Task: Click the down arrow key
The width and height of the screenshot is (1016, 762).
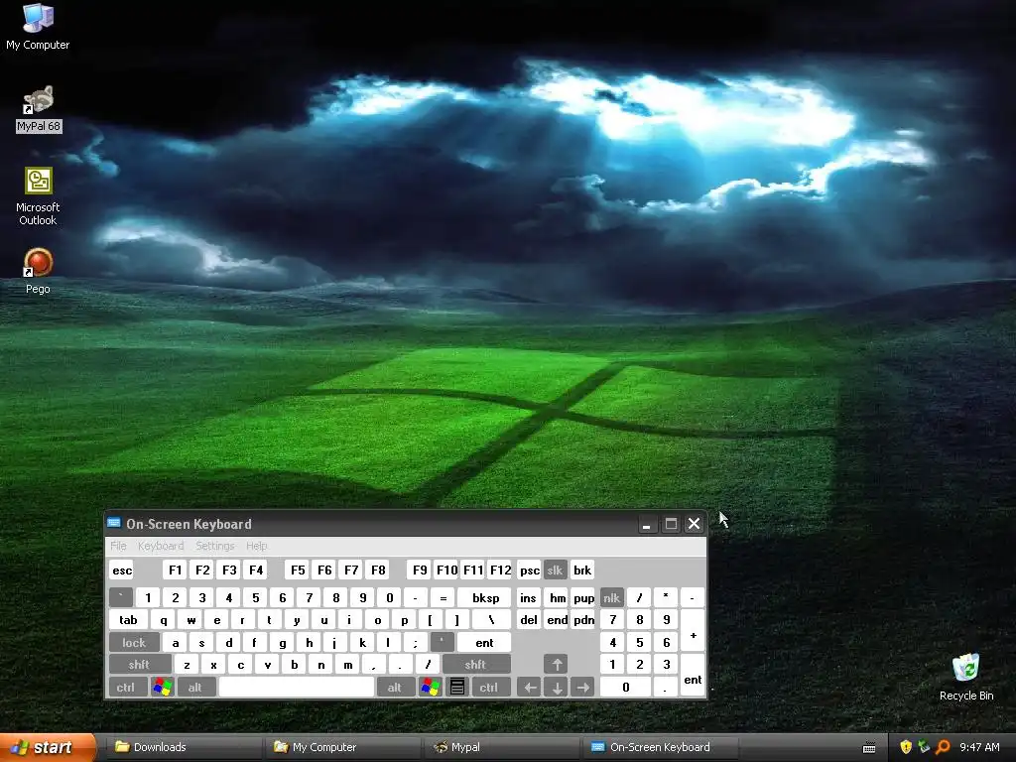Action: pyautogui.click(x=556, y=687)
